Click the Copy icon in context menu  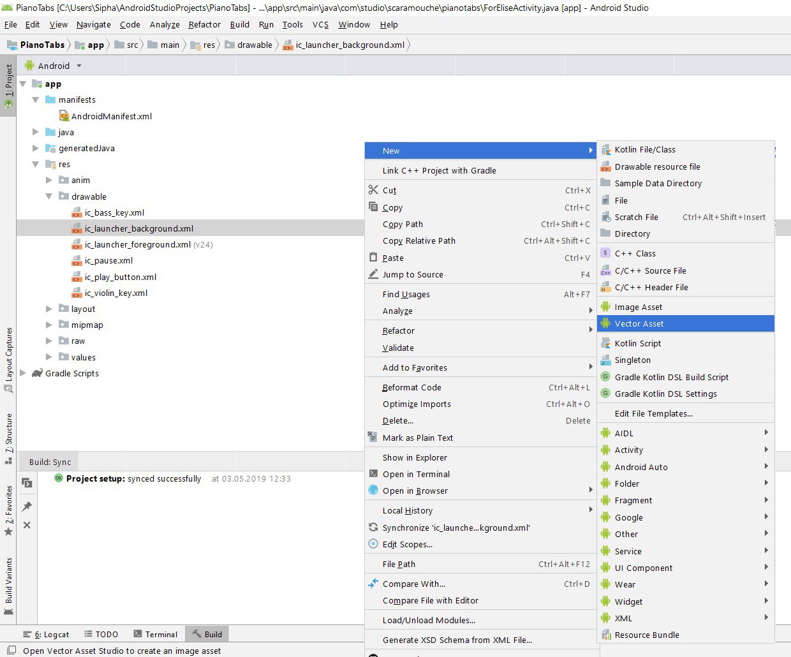(x=373, y=207)
